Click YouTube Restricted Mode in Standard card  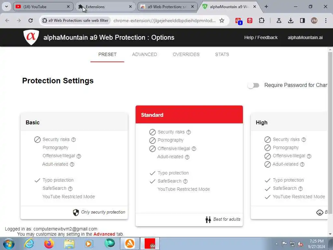(x=184, y=189)
